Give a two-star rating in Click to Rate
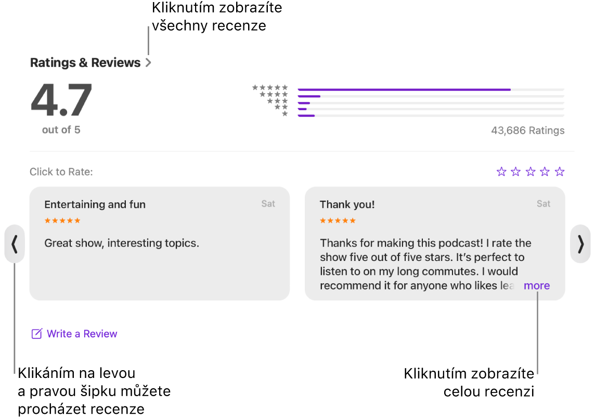The width and height of the screenshot is (595, 419). 515,171
